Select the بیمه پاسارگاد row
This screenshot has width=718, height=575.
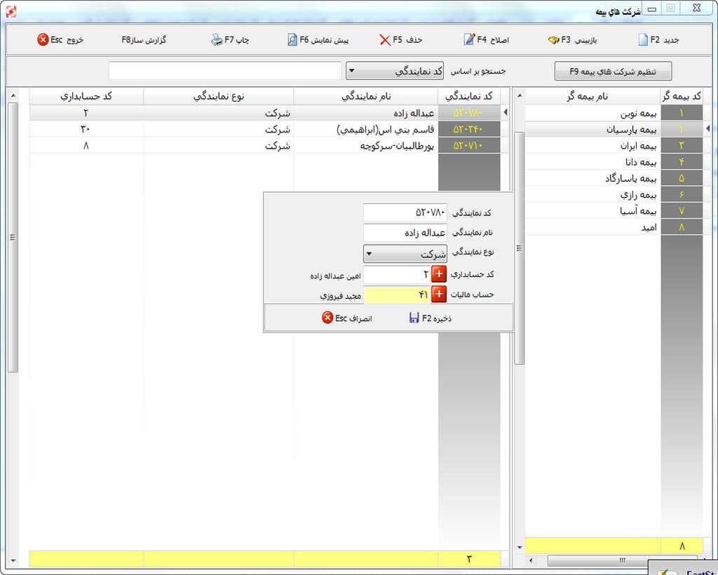[592, 178]
